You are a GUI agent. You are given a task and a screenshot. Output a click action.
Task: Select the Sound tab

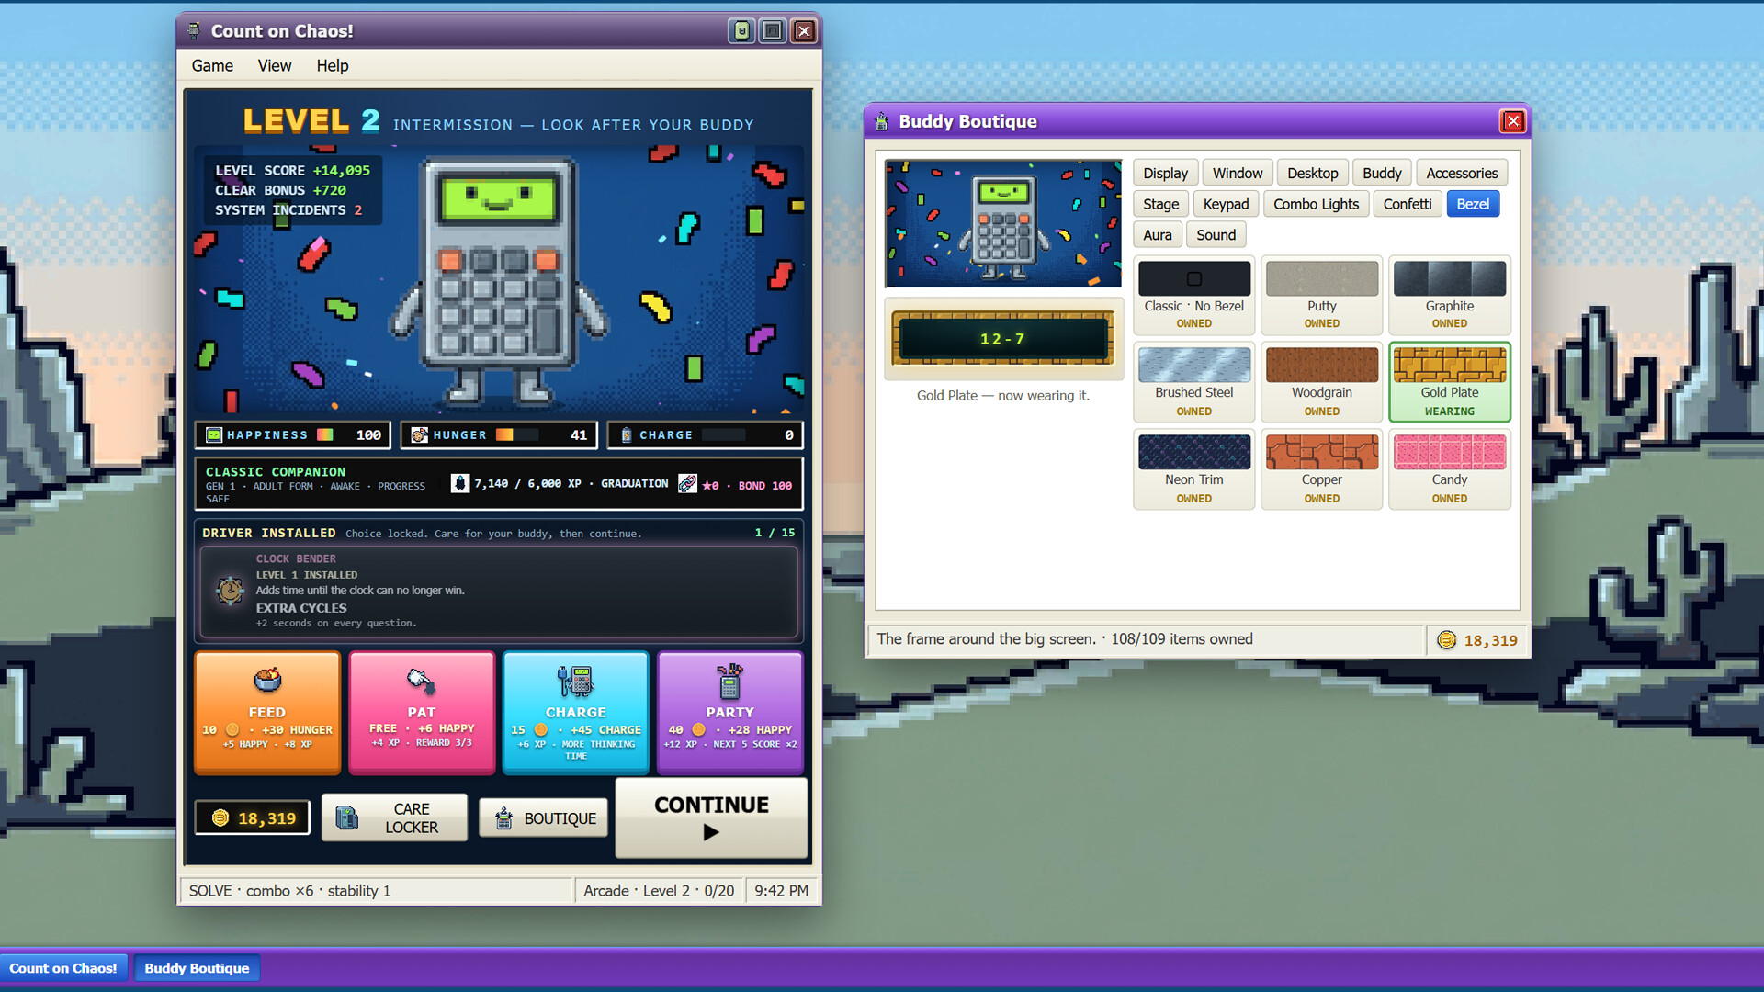coord(1216,234)
